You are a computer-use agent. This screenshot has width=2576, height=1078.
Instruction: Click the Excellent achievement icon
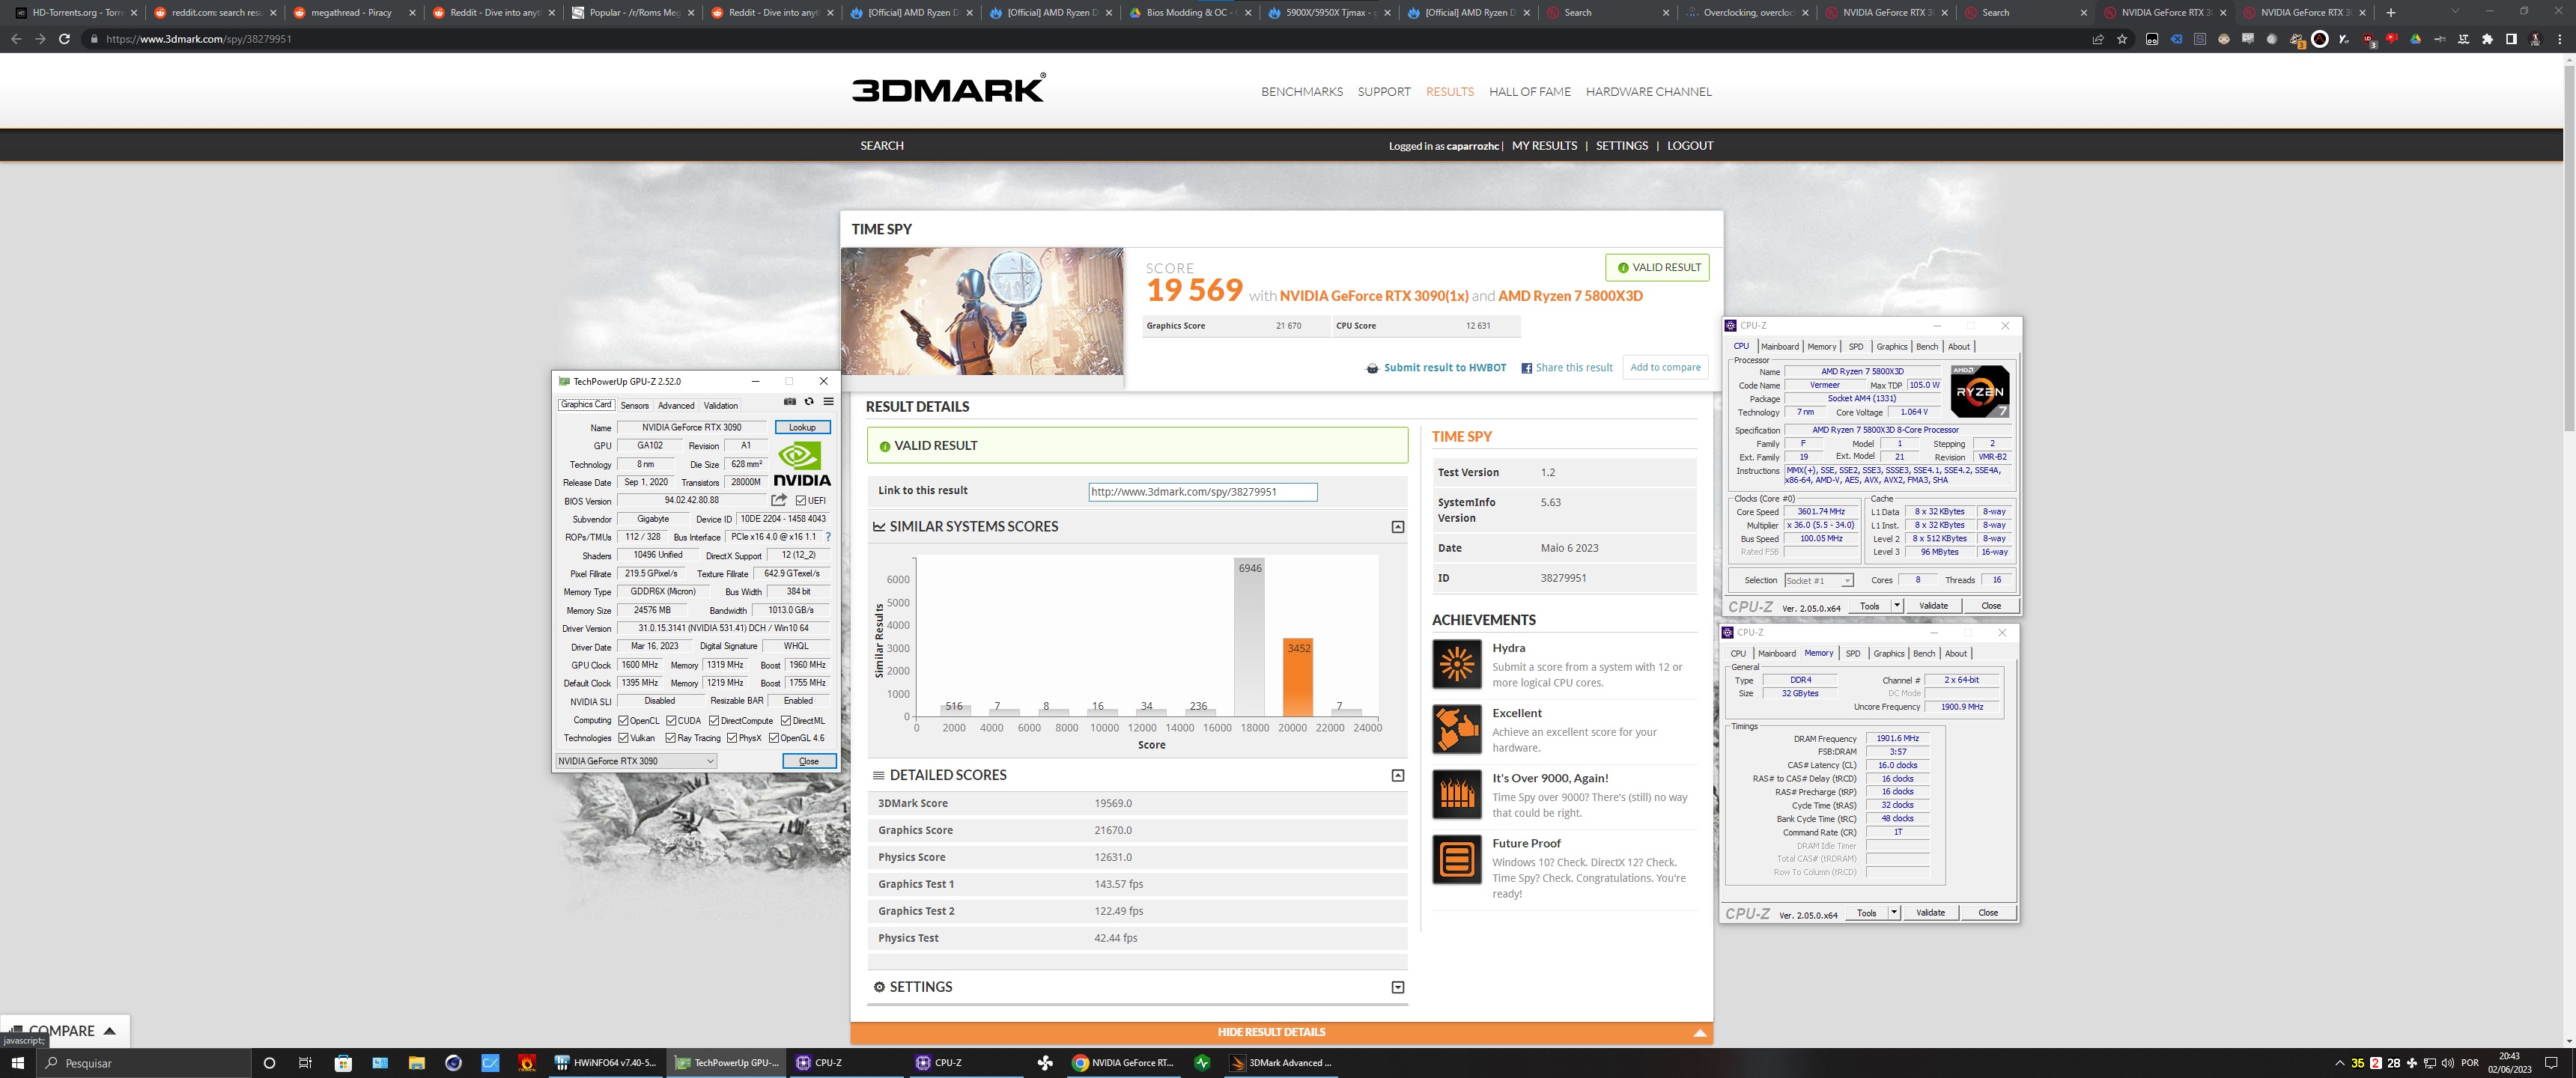tap(1457, 729)
